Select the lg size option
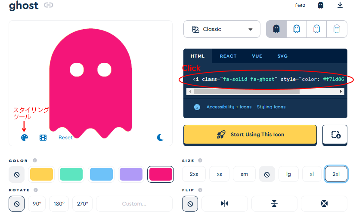 (288, 174)
